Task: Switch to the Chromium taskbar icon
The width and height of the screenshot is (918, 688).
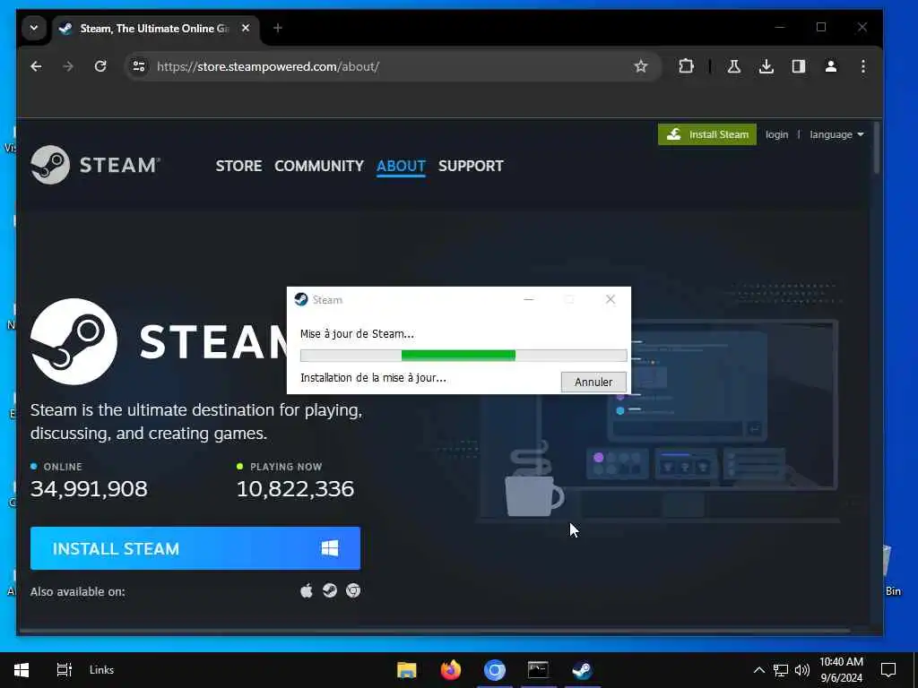Action: click(494, 670)
